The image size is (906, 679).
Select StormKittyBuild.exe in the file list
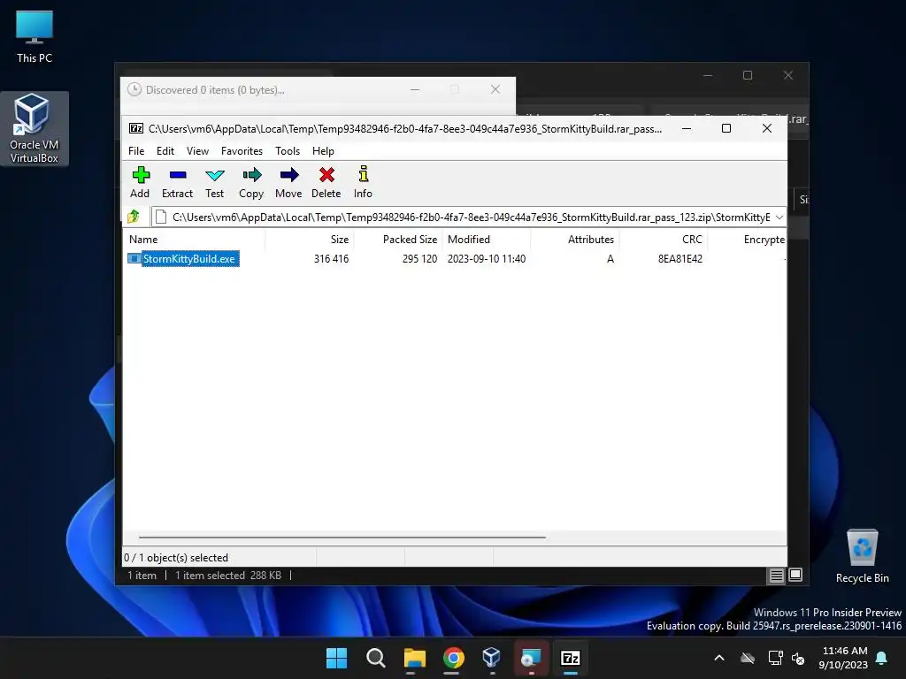coord(189,259)
